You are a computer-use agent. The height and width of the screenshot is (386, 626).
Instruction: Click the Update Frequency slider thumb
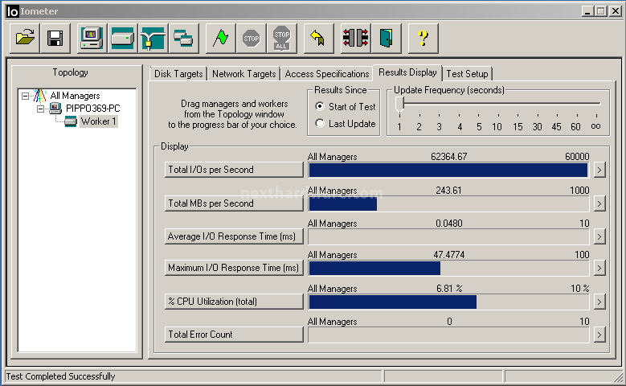point(399,105)
